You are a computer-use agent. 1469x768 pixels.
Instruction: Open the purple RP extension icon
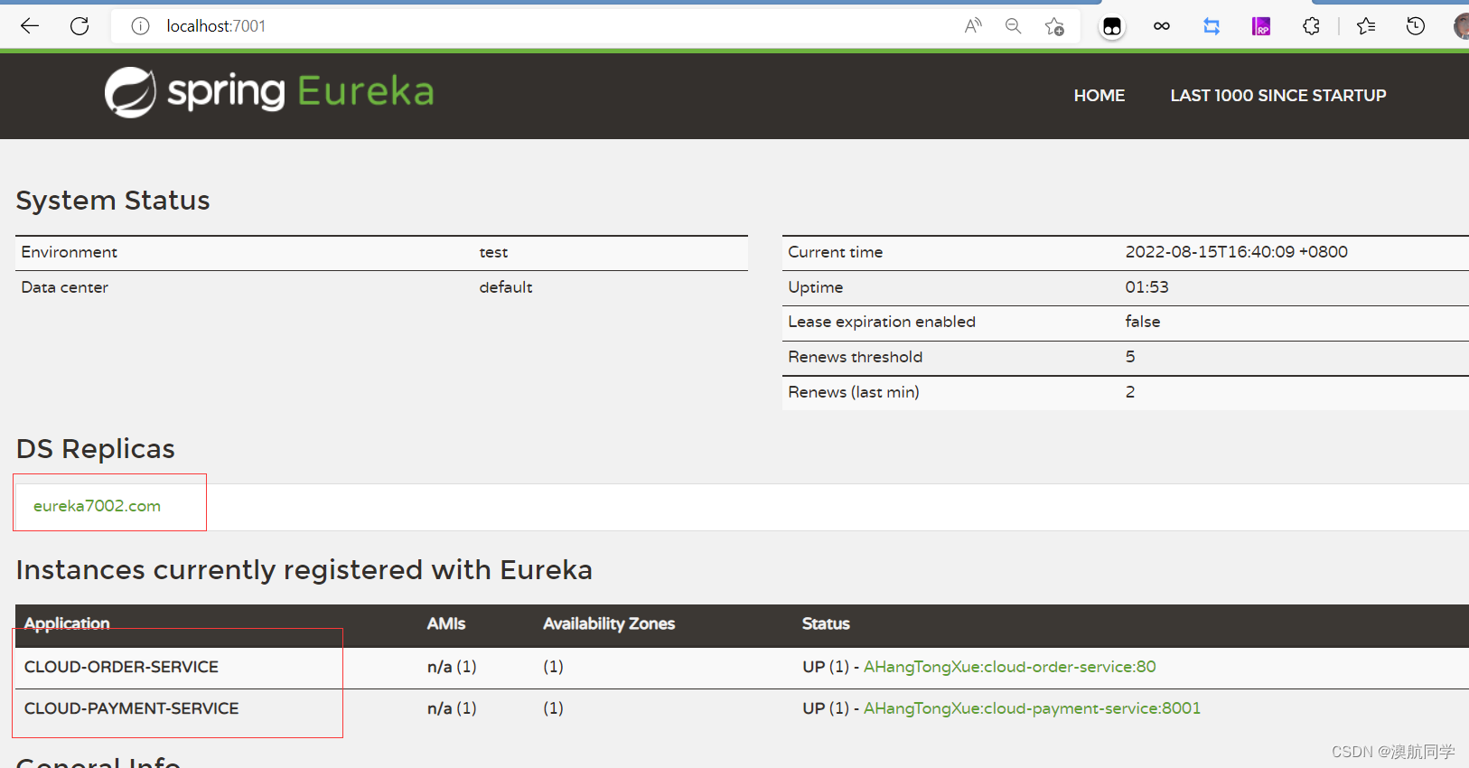click(x=1261, y=26)
